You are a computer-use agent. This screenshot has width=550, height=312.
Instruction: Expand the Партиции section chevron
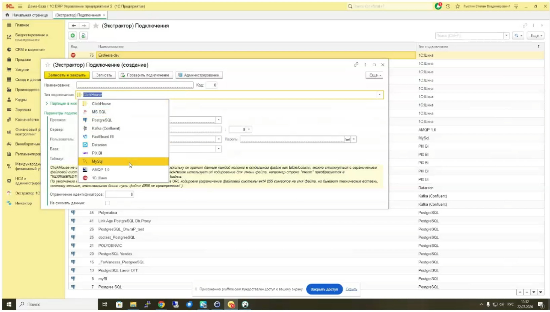point(47,103)
